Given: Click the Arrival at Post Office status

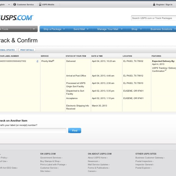Looking at the screenshot, I should [76, 76].
